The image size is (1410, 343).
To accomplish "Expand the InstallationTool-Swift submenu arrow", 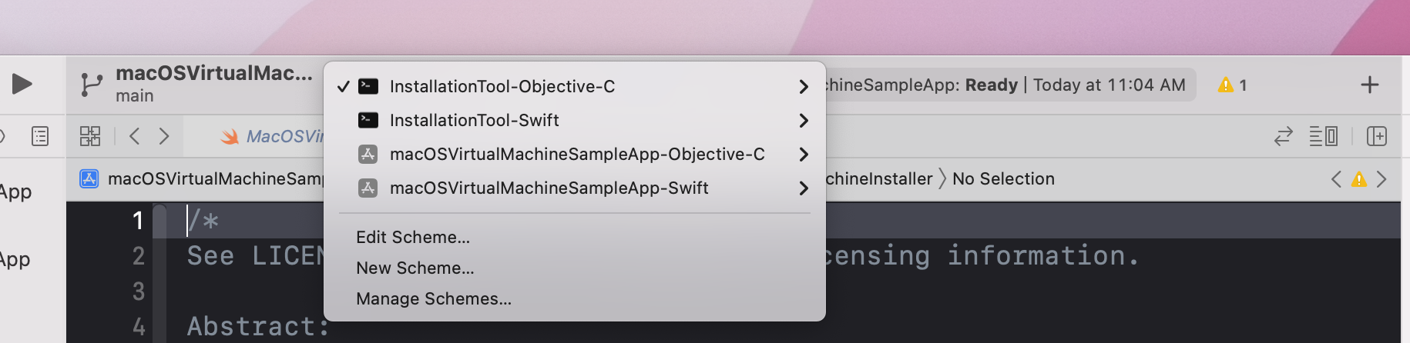I will point(804,121).
